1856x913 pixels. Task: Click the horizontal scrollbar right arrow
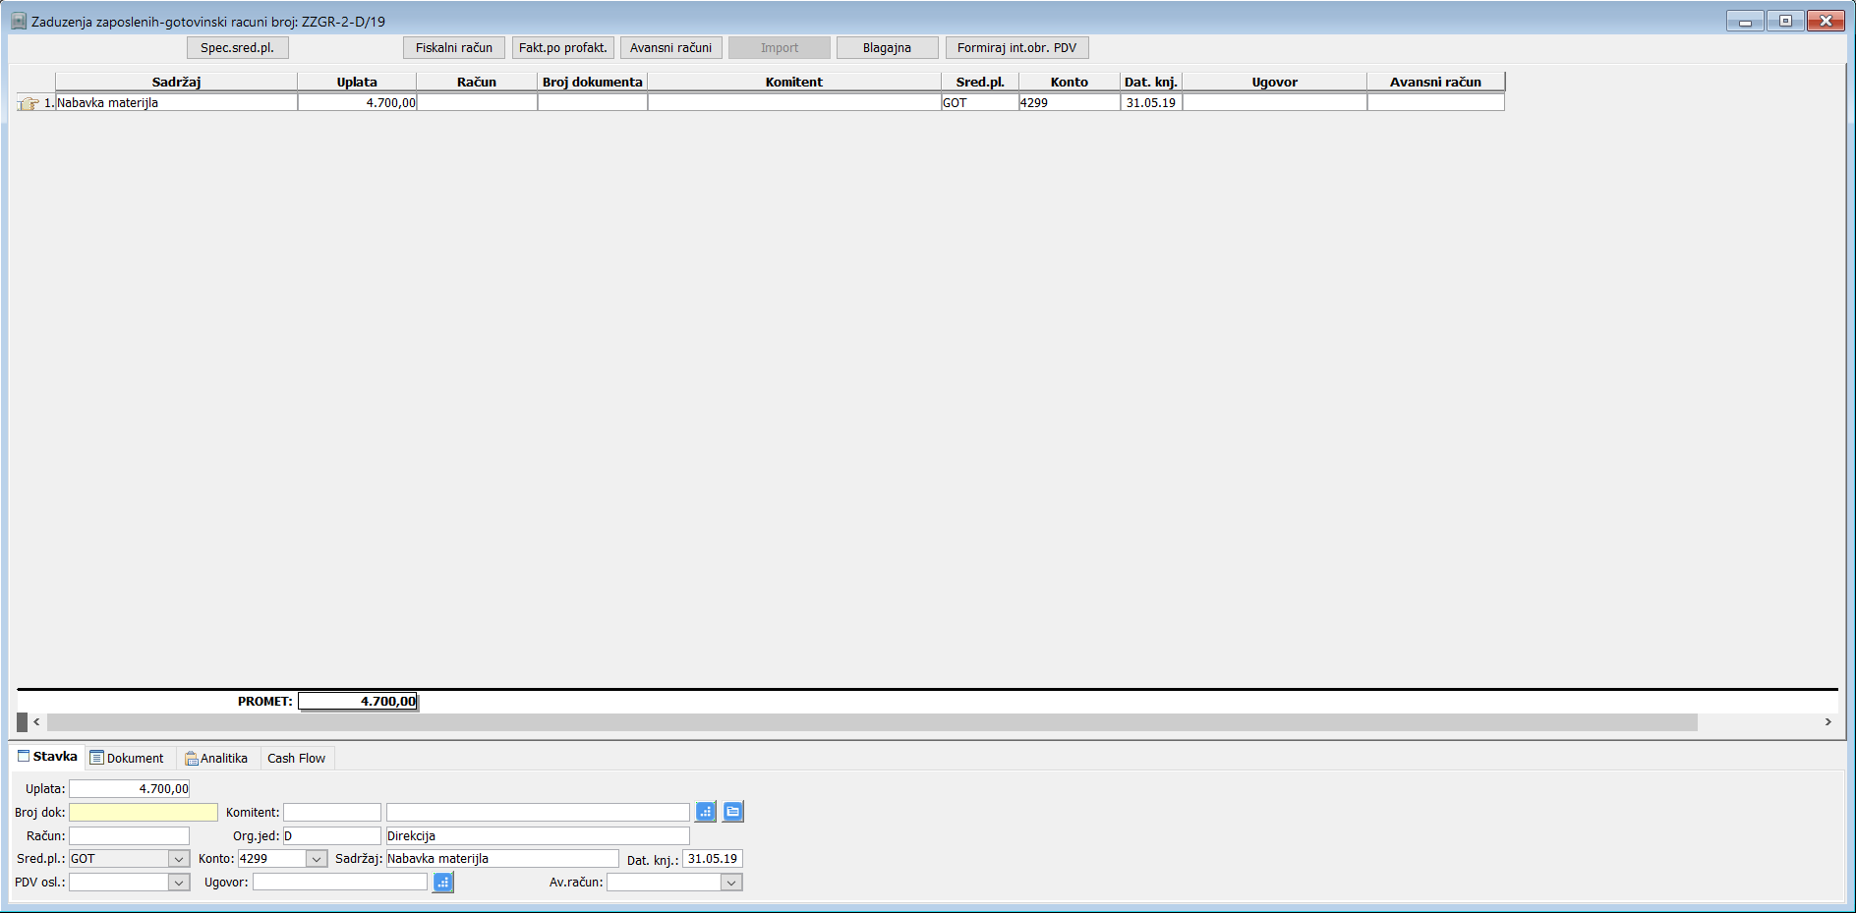tap(1828, 722)
